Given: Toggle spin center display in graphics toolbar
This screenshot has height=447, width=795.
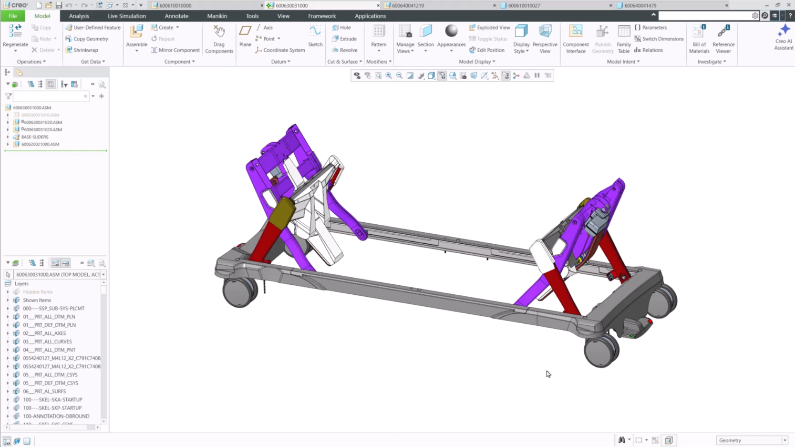Looking at the screenshot, I should coord(516,75).
